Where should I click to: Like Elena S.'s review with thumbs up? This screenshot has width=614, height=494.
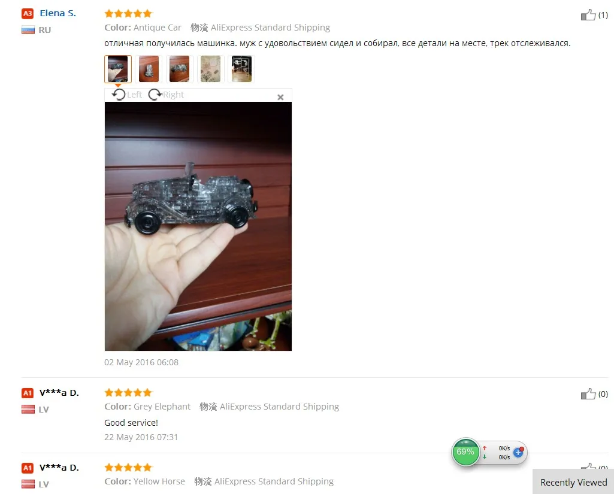588,15
